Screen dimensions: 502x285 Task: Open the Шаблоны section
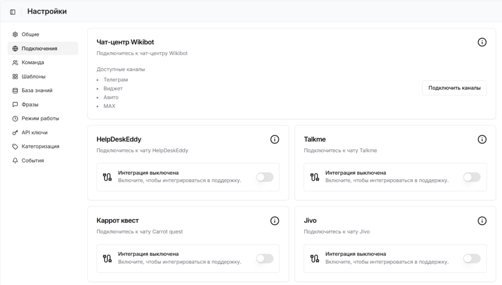pos(43,77)
